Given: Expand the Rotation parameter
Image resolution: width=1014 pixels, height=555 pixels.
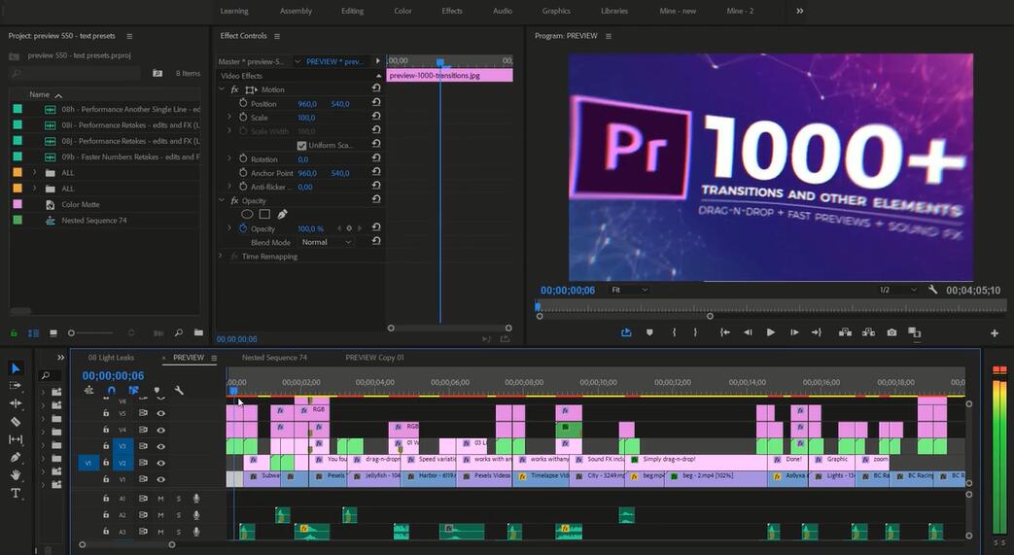Looking at the screenshot, I should pos(229,158).
